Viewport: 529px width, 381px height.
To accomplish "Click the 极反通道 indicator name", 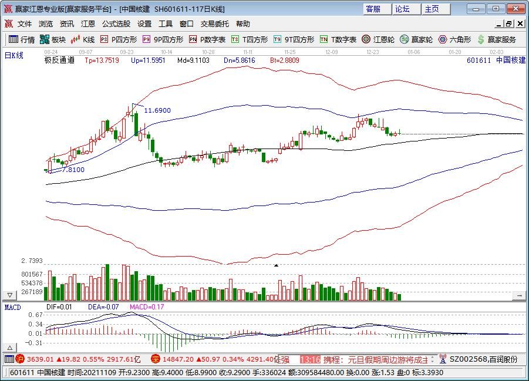I will click(59, 60).
